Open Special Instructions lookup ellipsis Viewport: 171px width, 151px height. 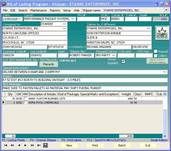(165, 72)
